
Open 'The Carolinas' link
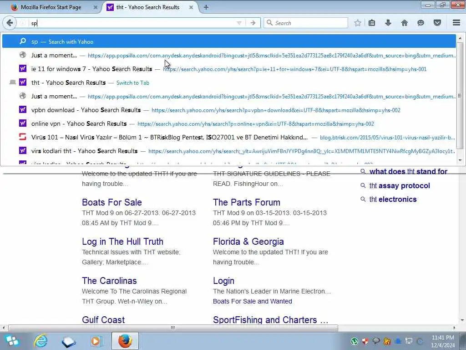click(x=109, y=281)
